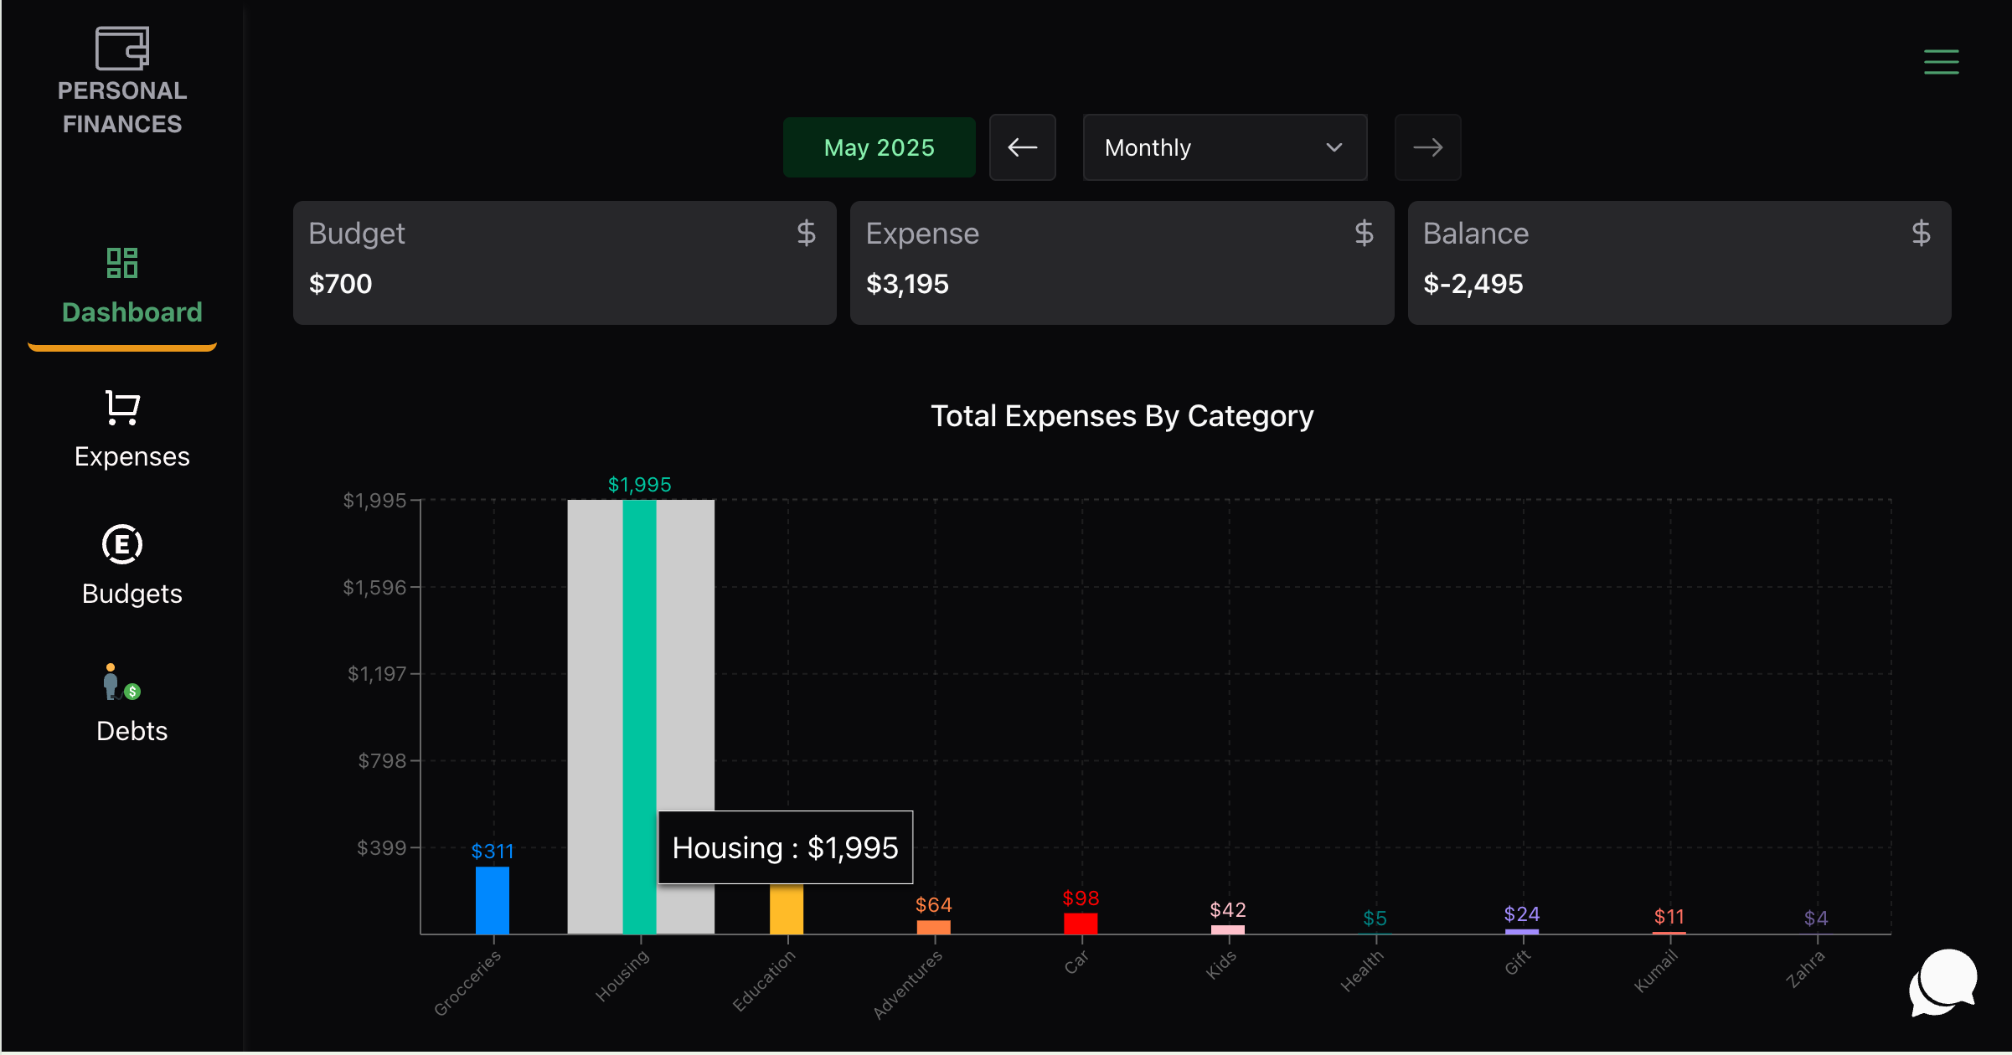The width and height of the screenshot is (2012, 1055).
Task: Open Budgets using the E icon
Action: (x=122, y=544)
